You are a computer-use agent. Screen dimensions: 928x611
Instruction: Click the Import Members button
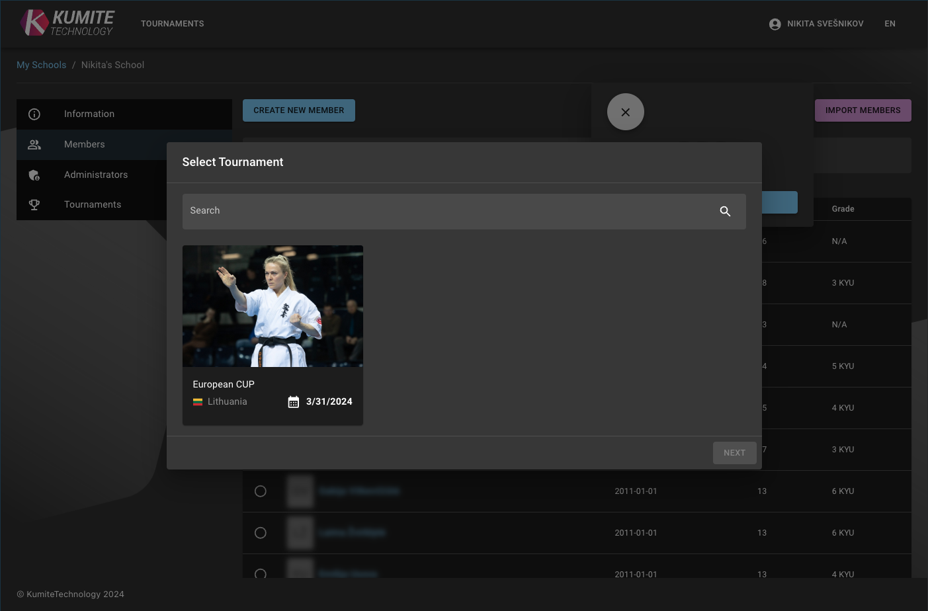[863, 110]
